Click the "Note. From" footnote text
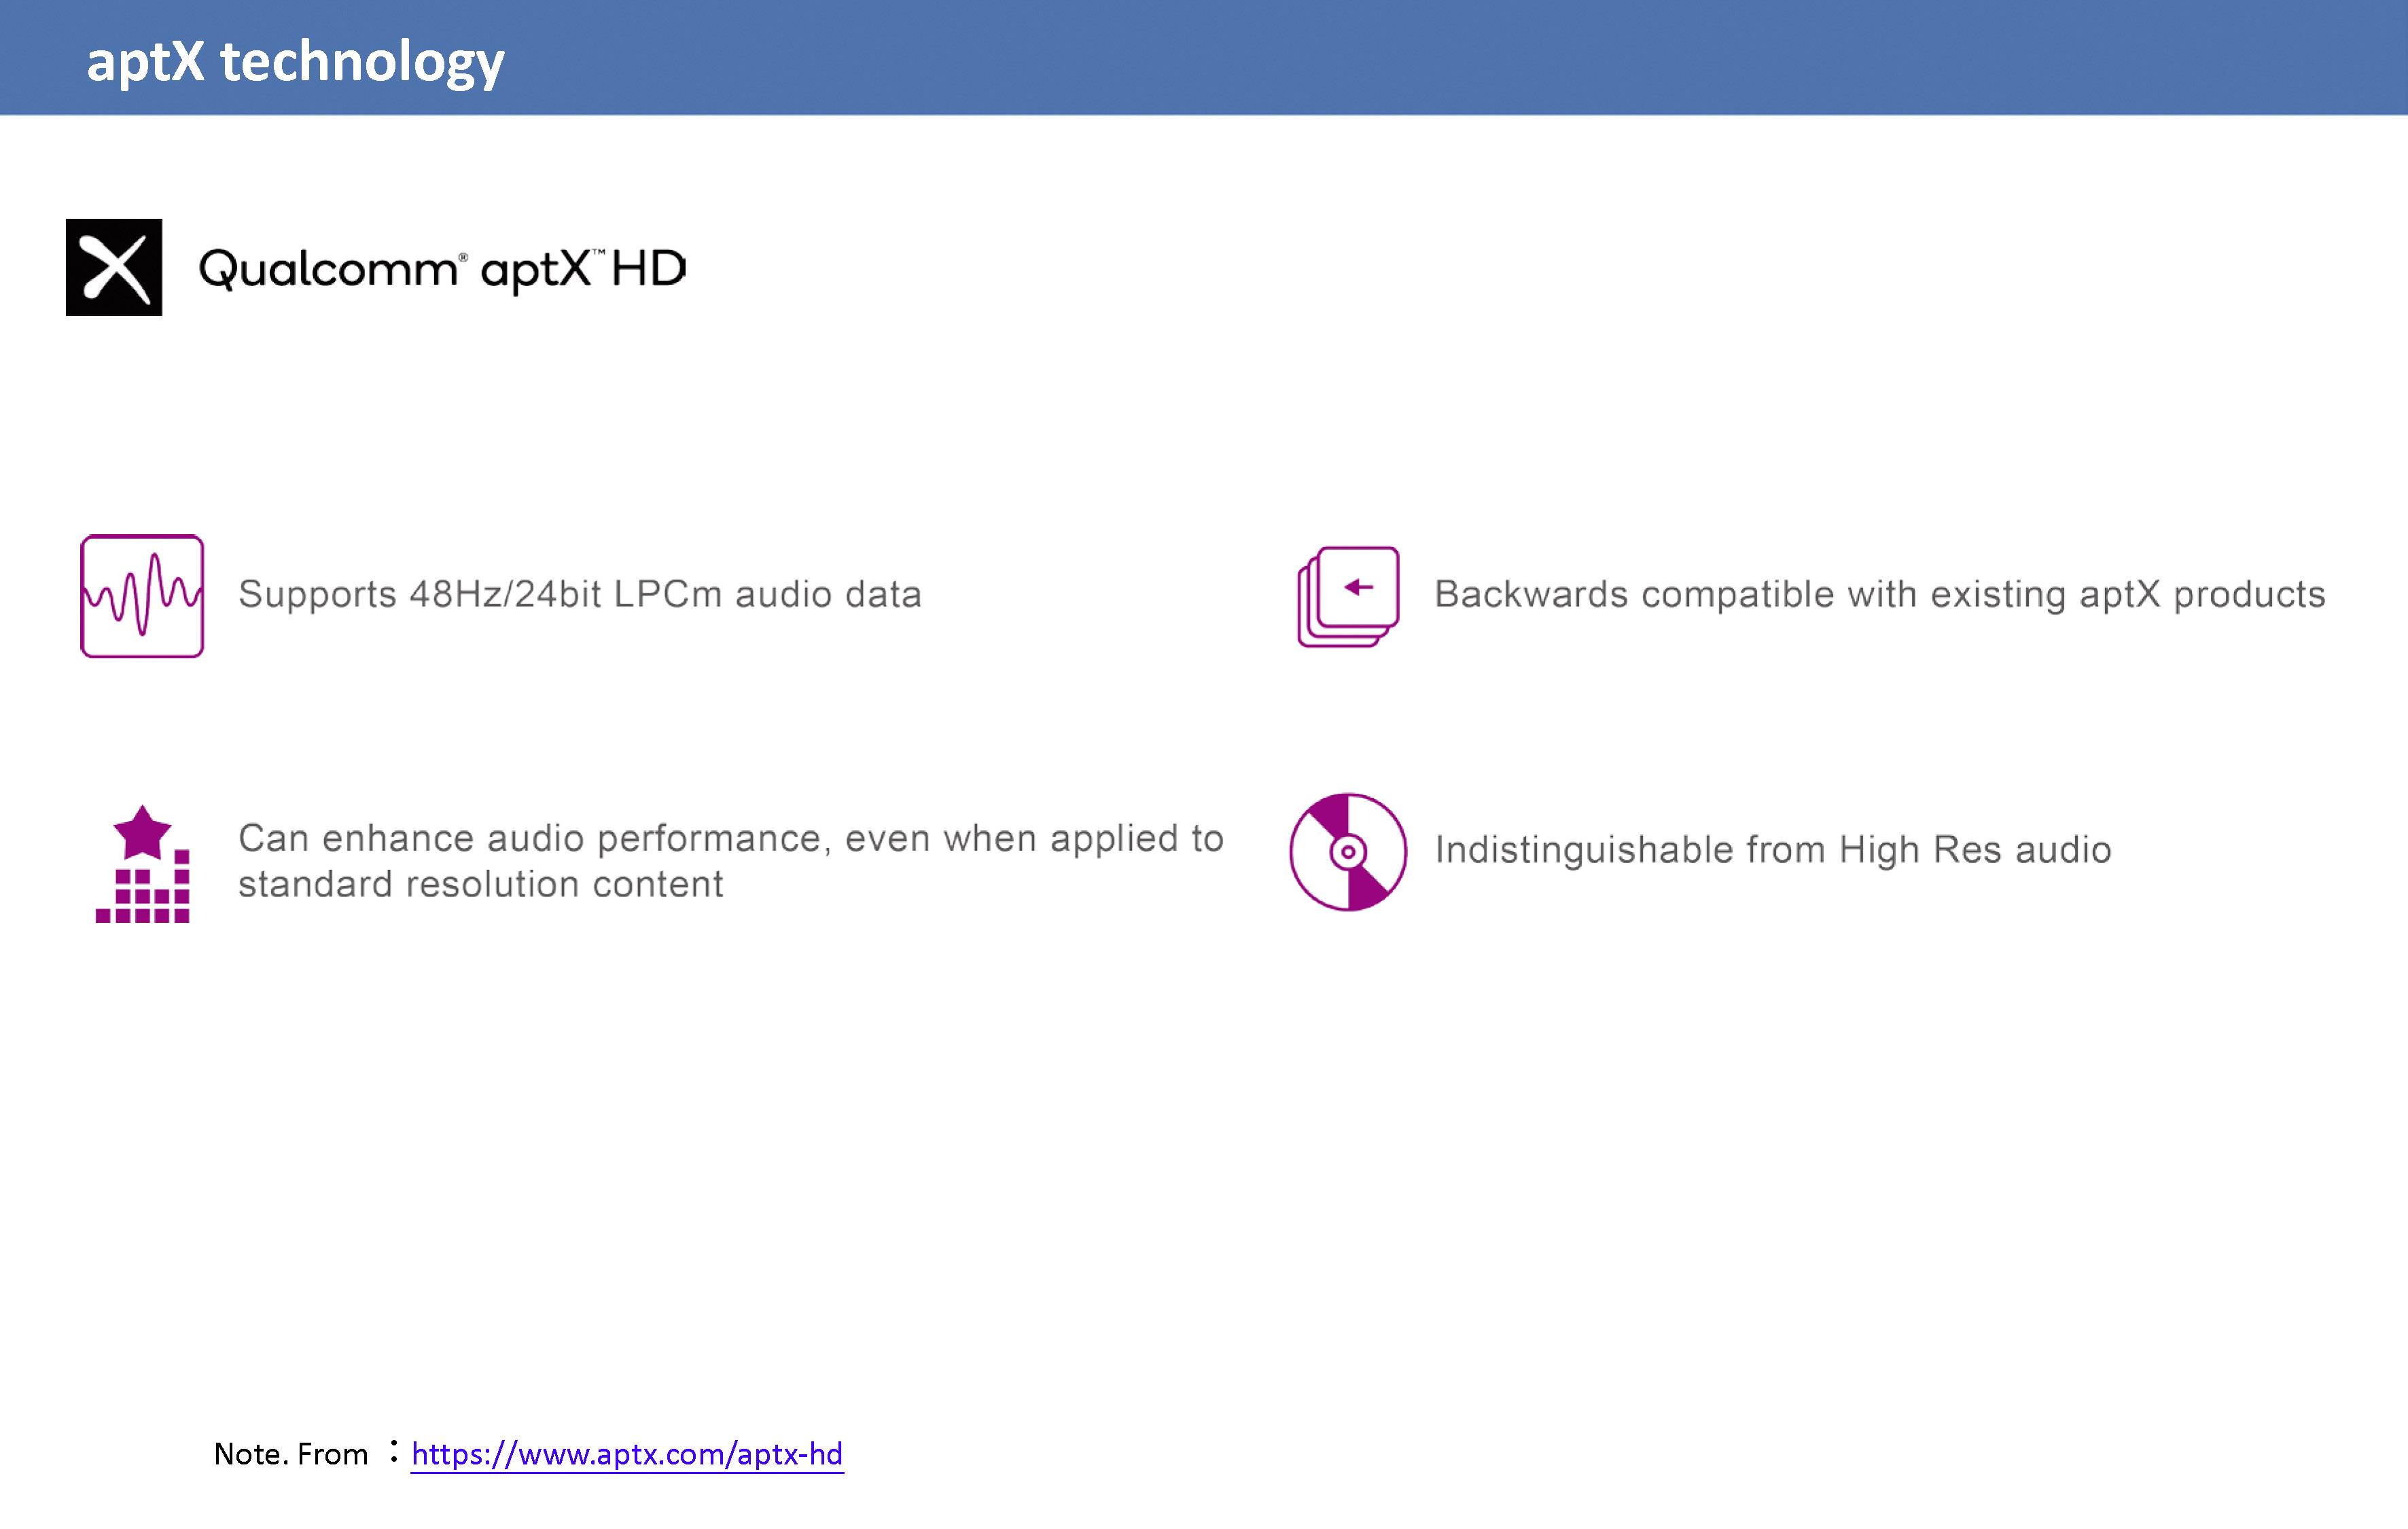Viewport: 2408px width, 1529px height. 291,1453
